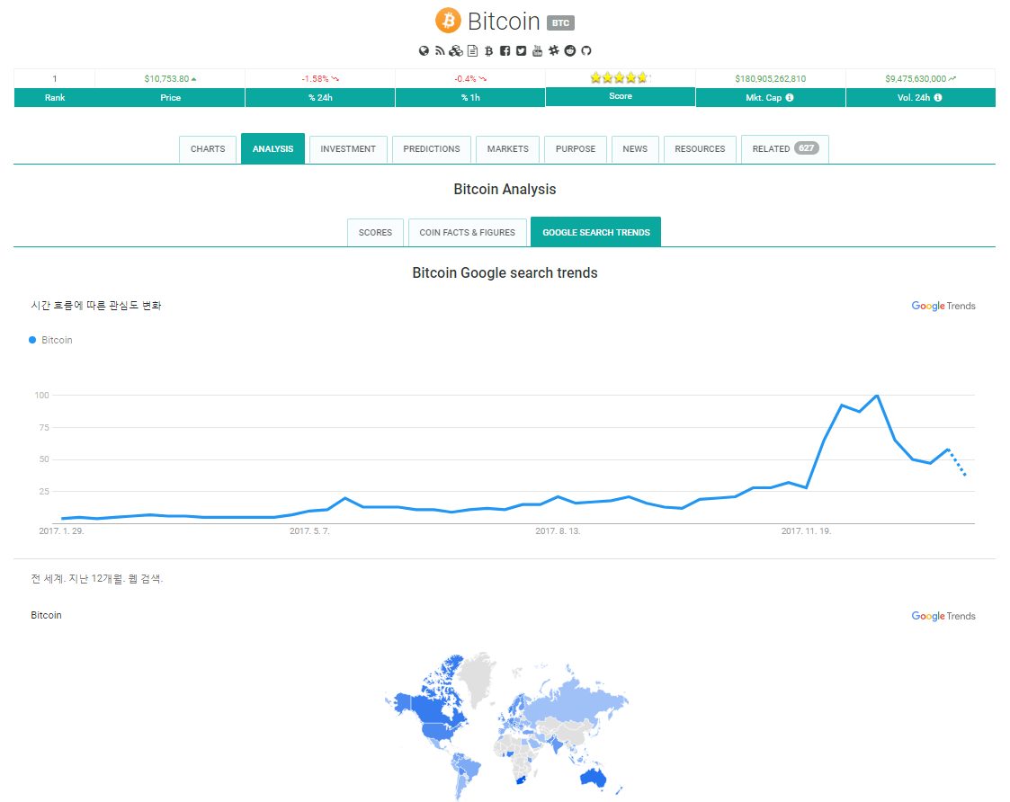
Task: Click the Google Trends logo above the chart
Action: pyautogui.click(x=943, y=306)
